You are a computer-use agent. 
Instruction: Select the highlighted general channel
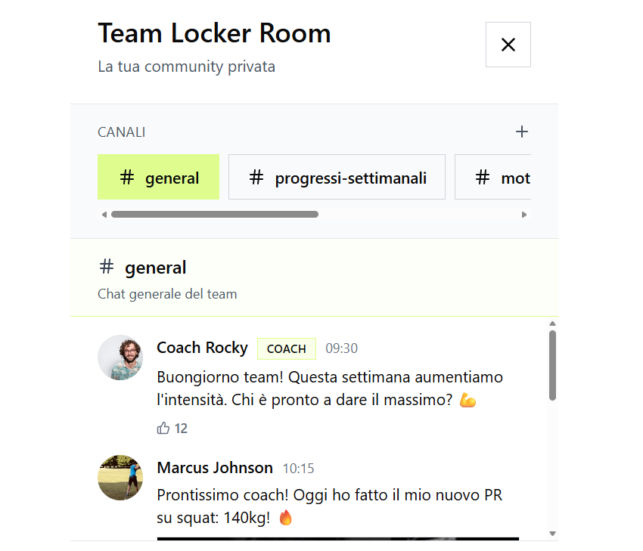click(158, 177)
